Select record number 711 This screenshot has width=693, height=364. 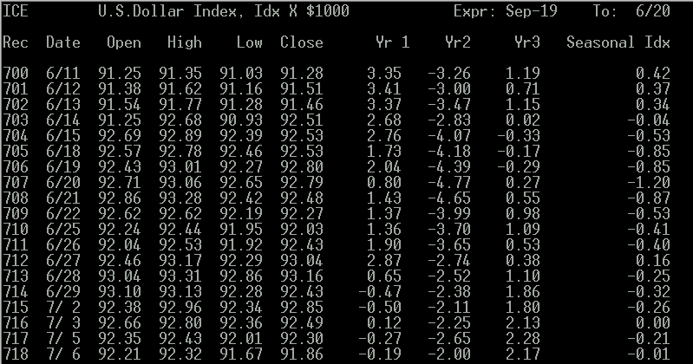16,244
